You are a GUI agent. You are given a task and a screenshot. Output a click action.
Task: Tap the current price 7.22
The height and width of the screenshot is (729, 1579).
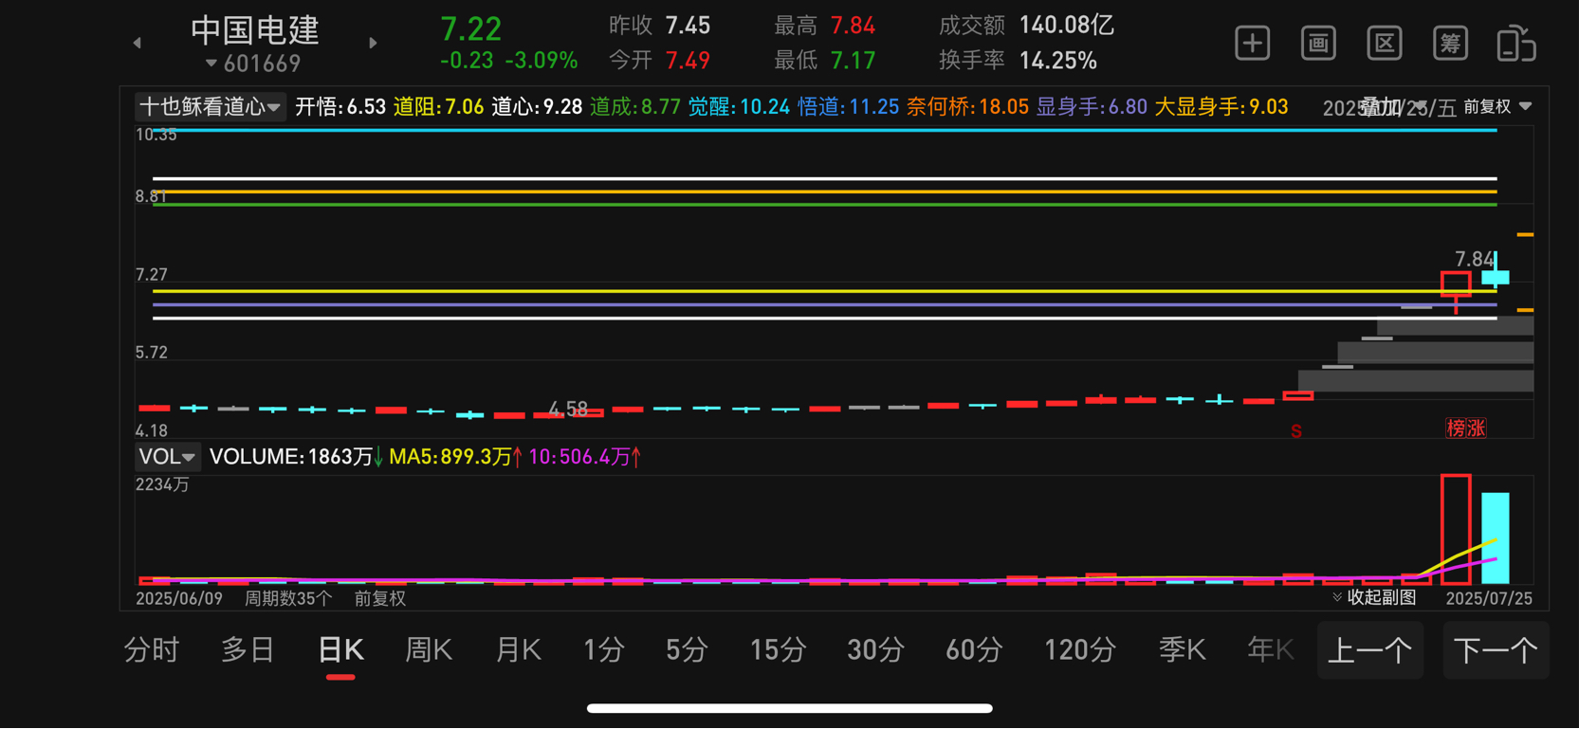470,28
